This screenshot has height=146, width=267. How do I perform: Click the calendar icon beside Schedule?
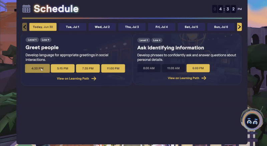tap(26, 9)
